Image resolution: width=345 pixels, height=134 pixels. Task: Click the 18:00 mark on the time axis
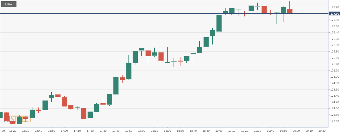[142, 131]
